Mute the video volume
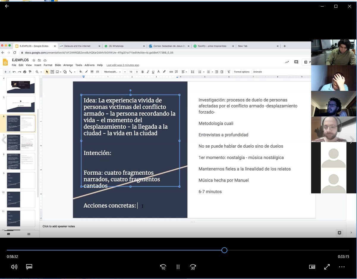Screen dimensions: 357x279 pos(14,267)
